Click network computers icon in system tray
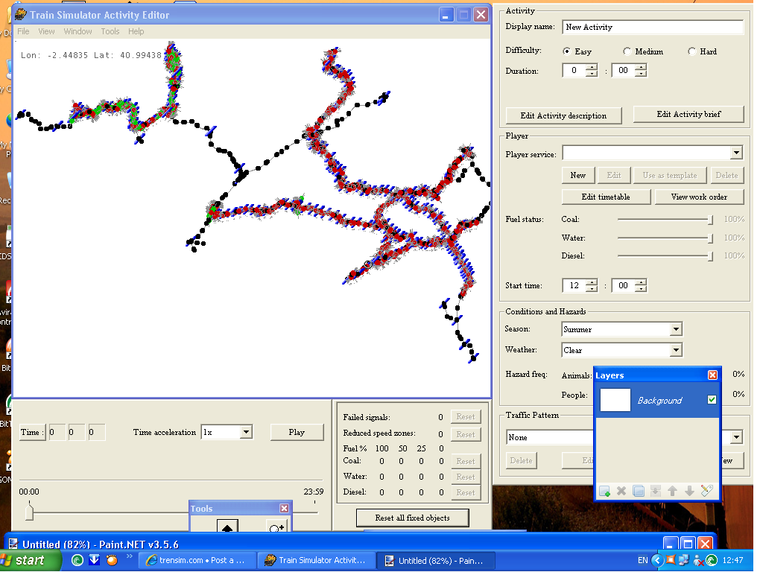Viewport: 763px width, 572px height. [x=684, y=560]
